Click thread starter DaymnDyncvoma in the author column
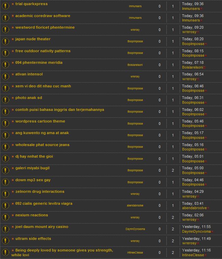The image size is (222, 259). pyautogui.click(x=135, y=229)
